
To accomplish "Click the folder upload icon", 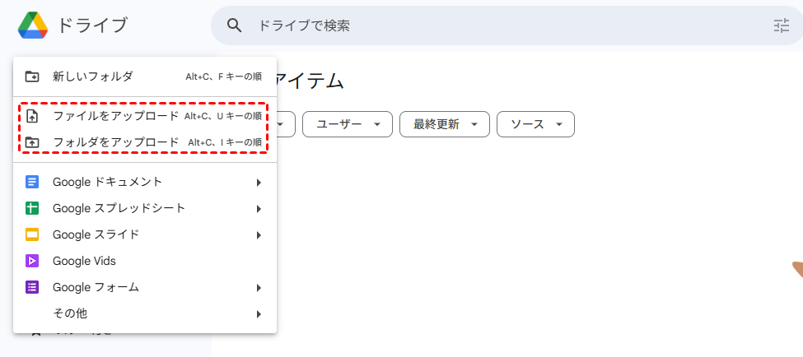I will tap(32, 142).
